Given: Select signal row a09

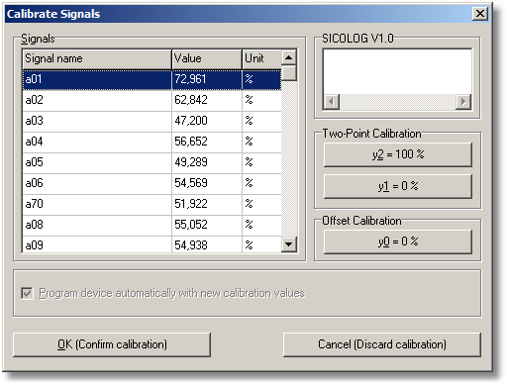Looking at the screenshot, I should coord(152,244).
